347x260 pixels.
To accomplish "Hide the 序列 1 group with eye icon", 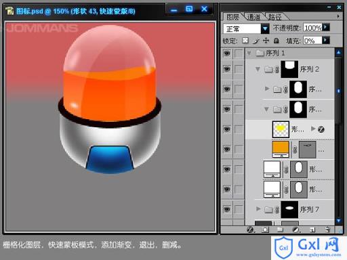I will pos(226,53).
